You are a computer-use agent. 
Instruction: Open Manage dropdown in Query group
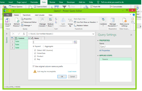pyautogui.click(x=26, y=25)
